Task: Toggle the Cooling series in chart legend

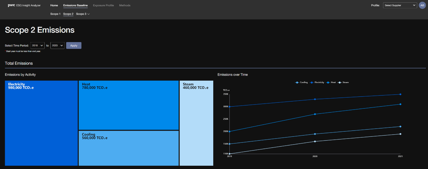Action: (301, 82)
